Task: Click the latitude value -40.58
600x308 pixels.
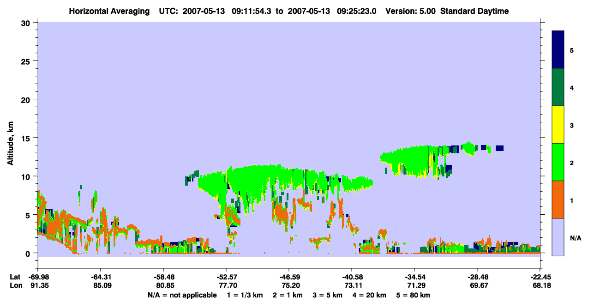Action: pos(352,277)
